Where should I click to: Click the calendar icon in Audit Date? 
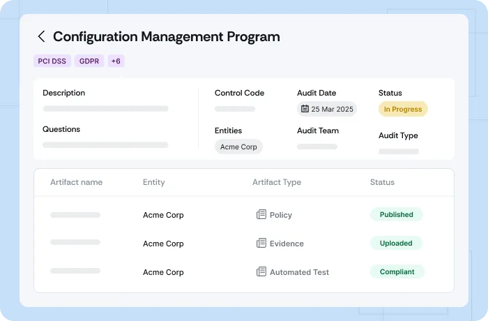[305, 109]
